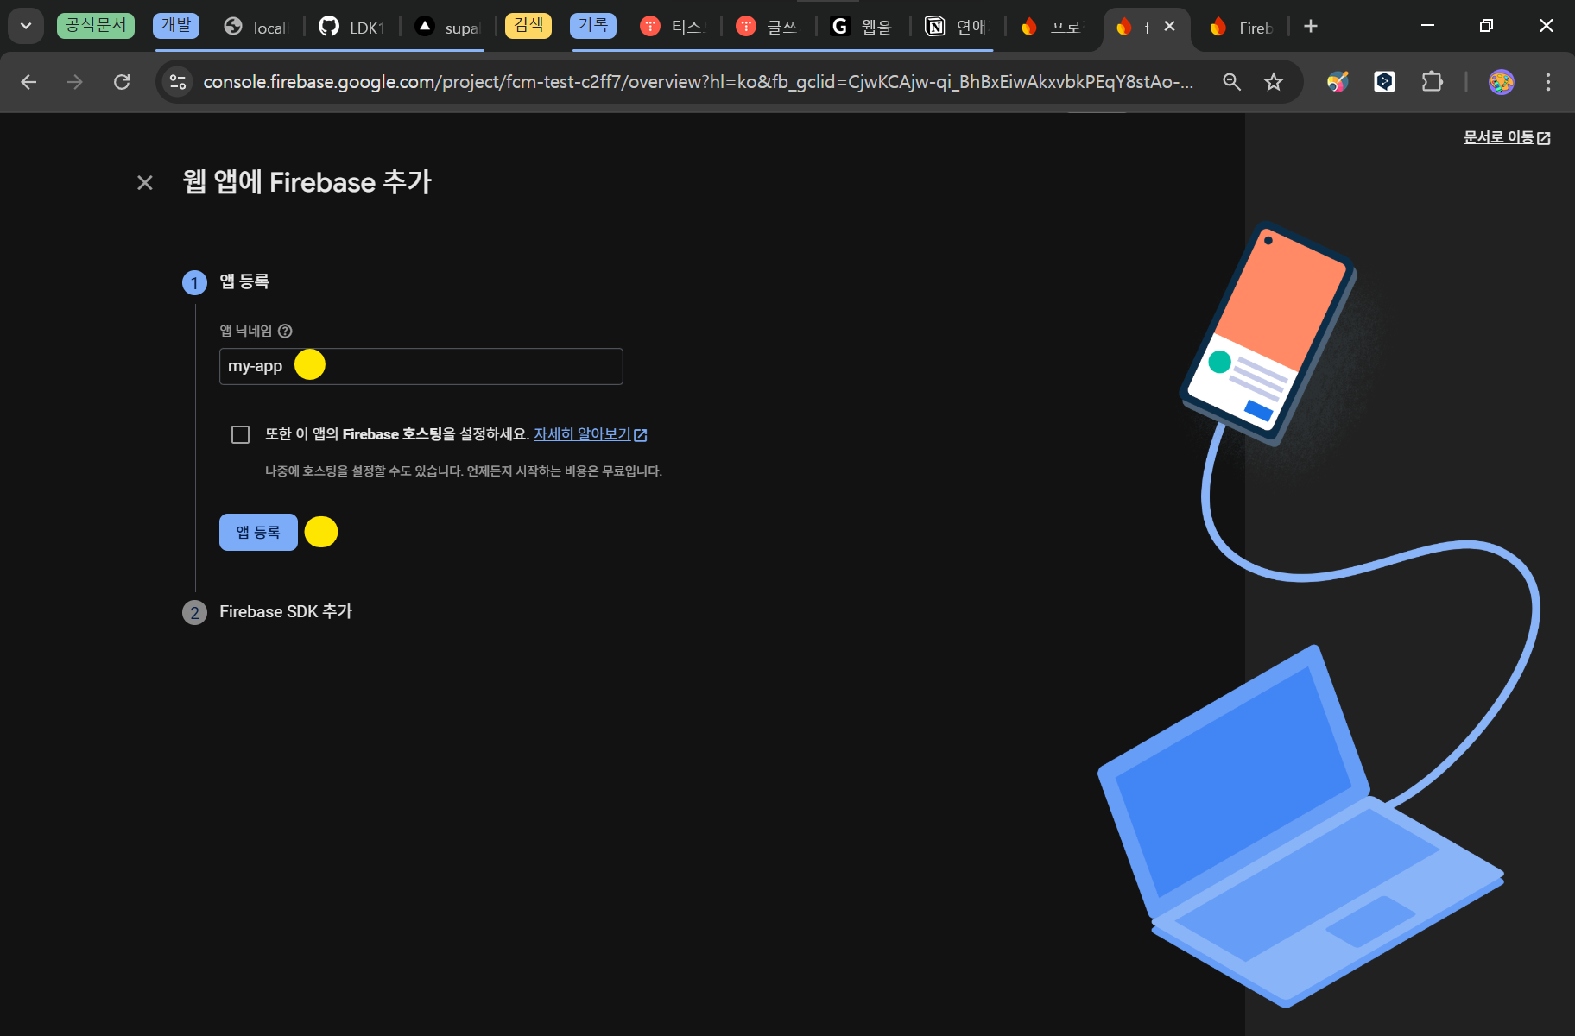Enable Firebase Hosting setup checkbox
Viewport: 1575px width, 1036px height.
pyautogui.click(x=240, y=434)
